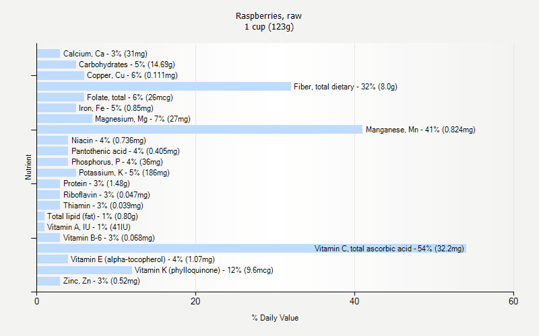Viewport: 539px width, 336px height.
Task: Select the Vitamin A, IU - 1% (41IU) label
Action: tap(89, 227)
